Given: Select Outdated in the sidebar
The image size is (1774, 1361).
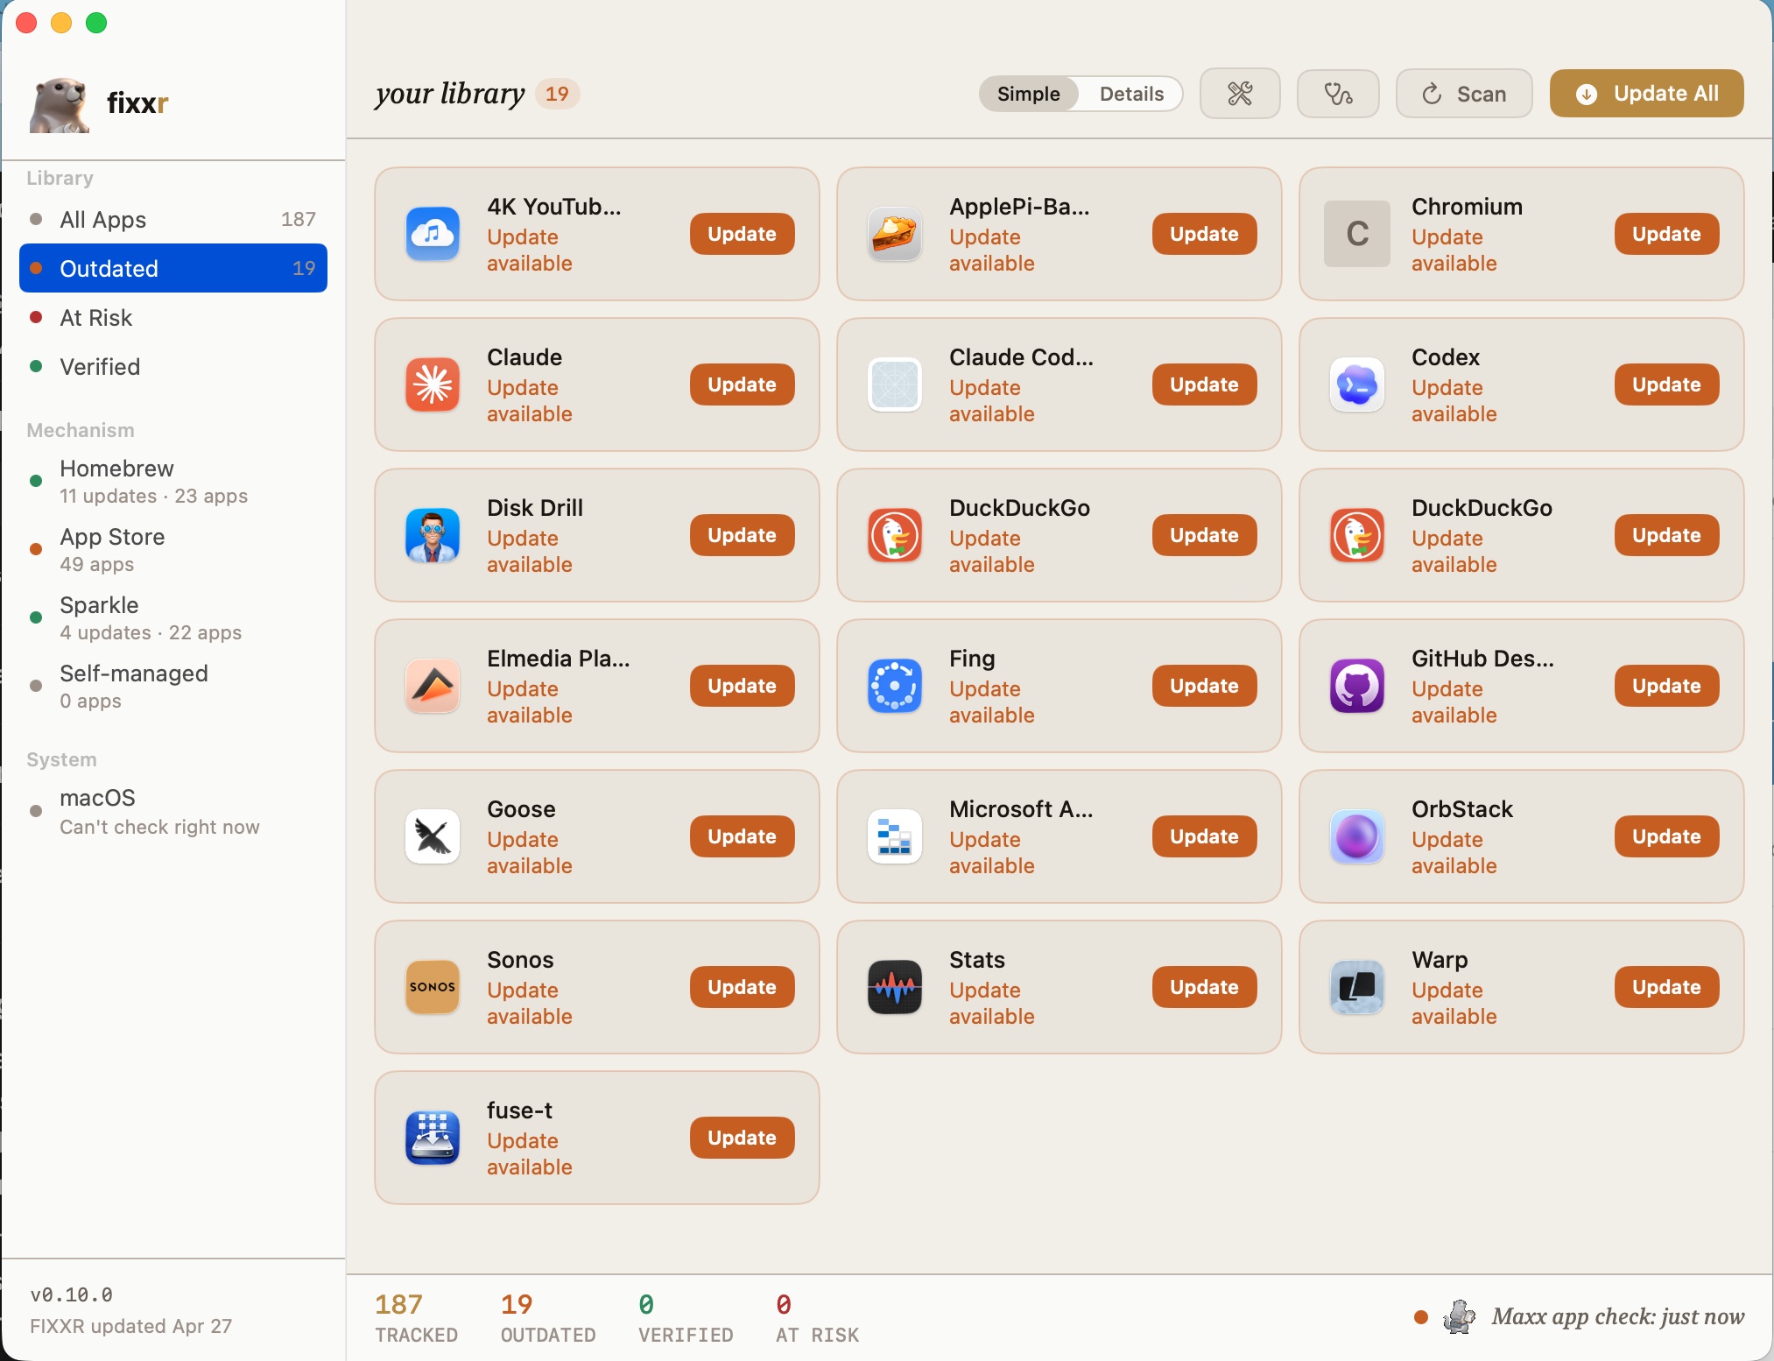Looking at the screenshot, I should point(109,269).
